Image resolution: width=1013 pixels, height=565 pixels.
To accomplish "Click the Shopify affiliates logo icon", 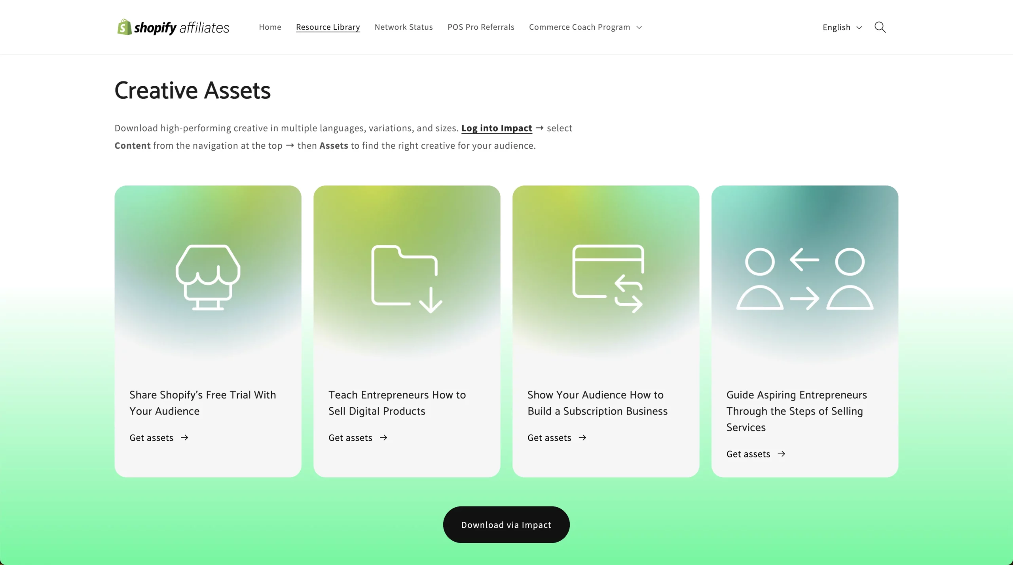I will click(x=125, y=27).
